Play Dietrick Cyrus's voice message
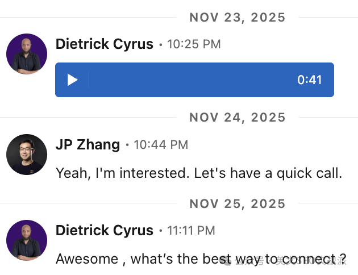 73,80
